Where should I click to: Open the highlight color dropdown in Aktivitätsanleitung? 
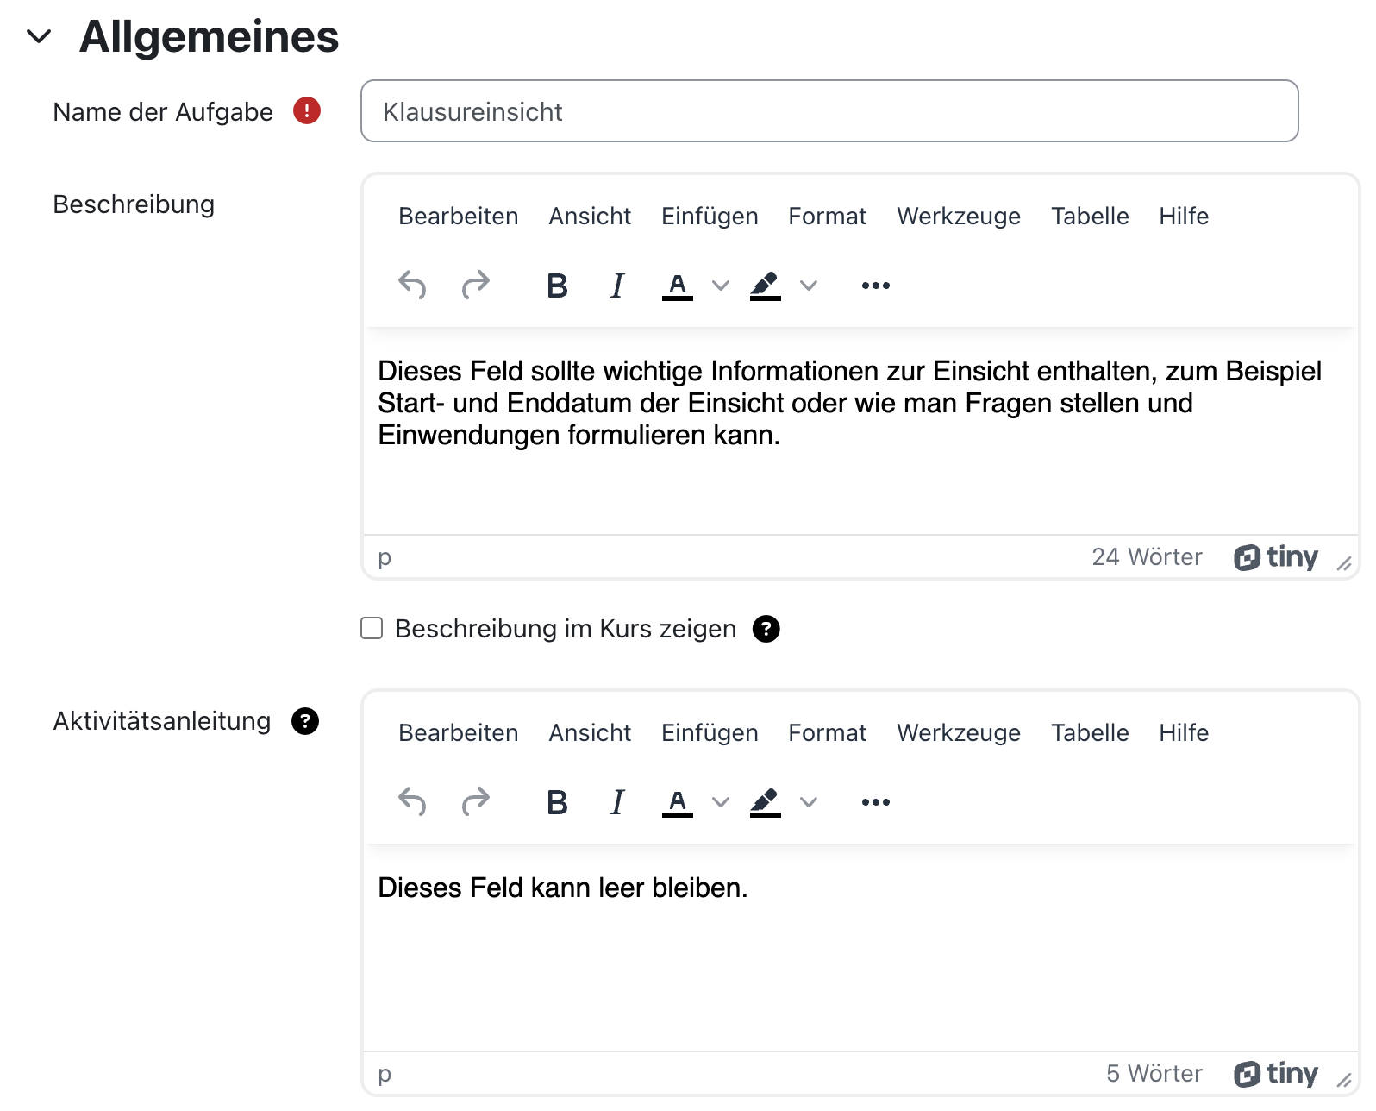pos(809,801)
